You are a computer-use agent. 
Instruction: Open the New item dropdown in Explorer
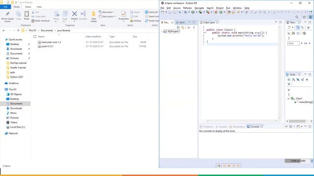pyautogui.click(x=106, y=12)
